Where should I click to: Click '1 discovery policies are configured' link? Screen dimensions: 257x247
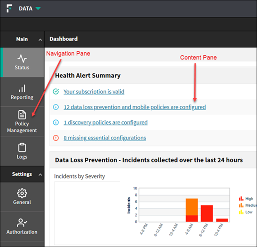(x=105, y=122)
